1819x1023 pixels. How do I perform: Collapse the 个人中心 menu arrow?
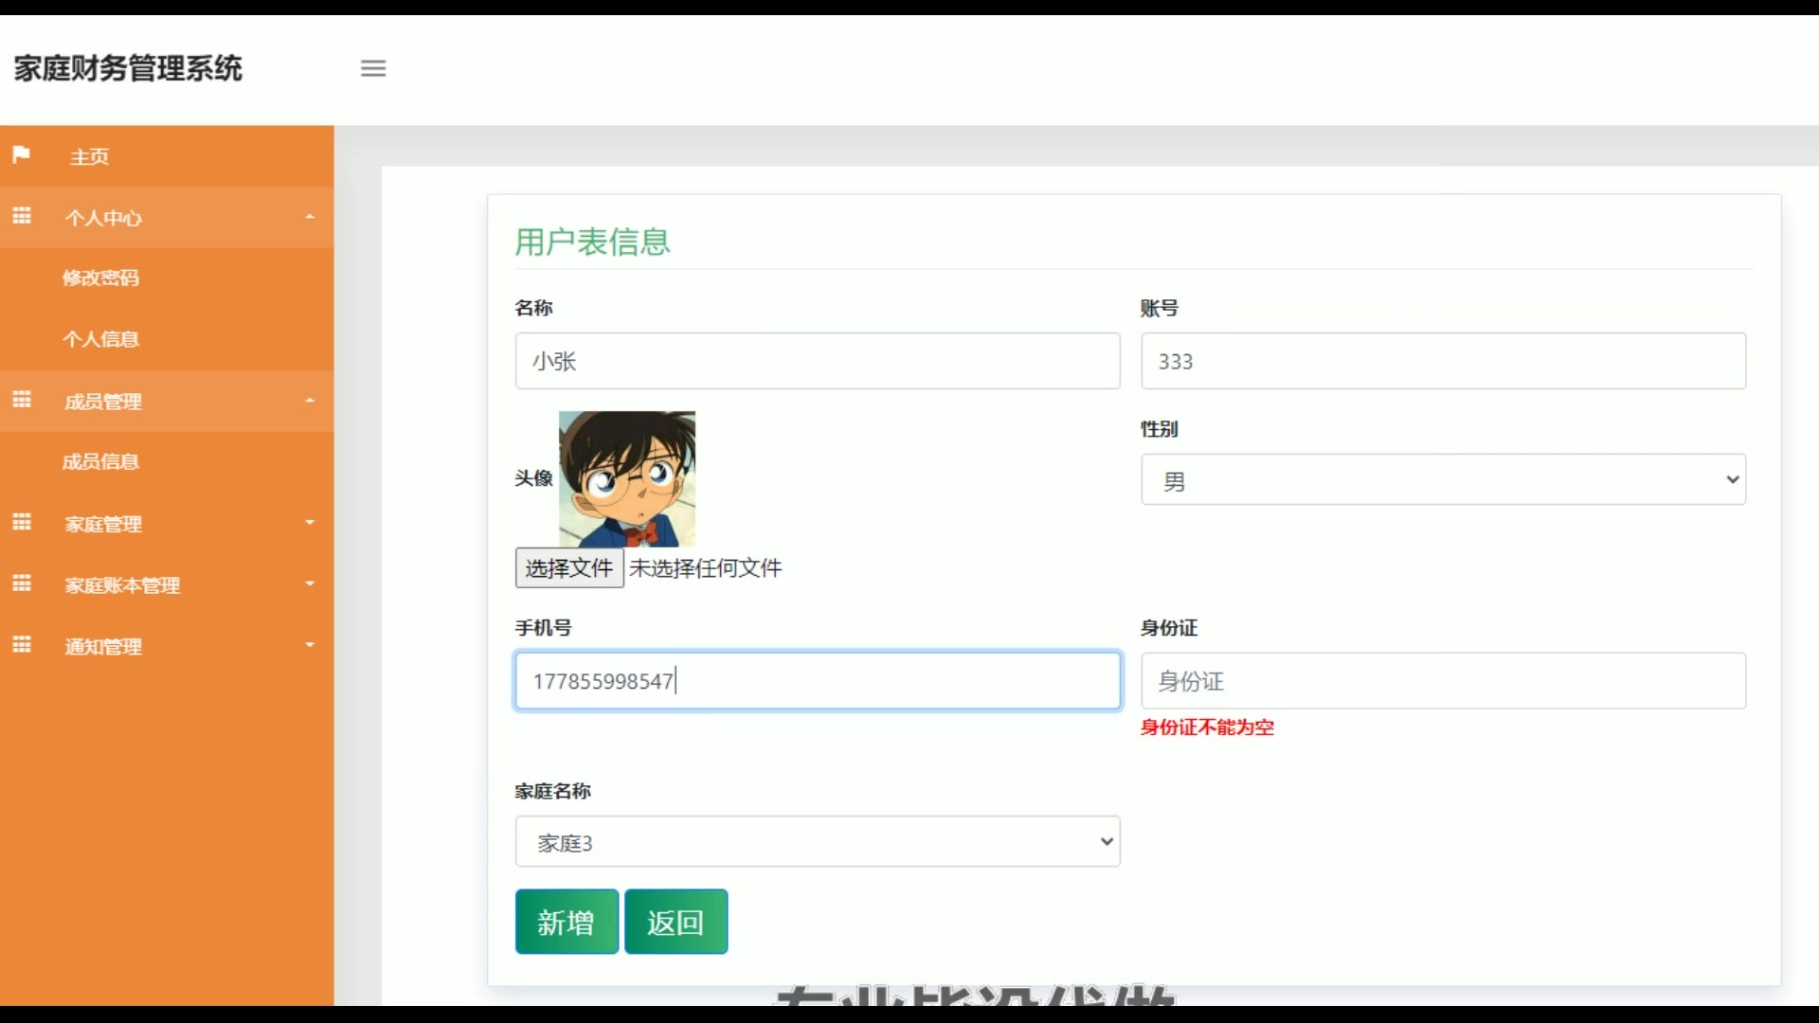[x=310, y=217]
